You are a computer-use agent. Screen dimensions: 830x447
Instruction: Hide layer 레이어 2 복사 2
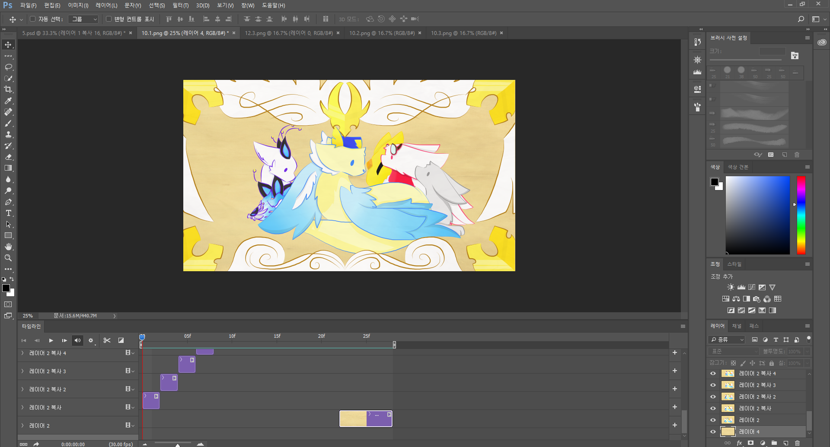(x=713, y=397)
